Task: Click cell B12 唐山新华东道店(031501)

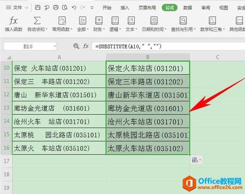Action: pos(148,95)
